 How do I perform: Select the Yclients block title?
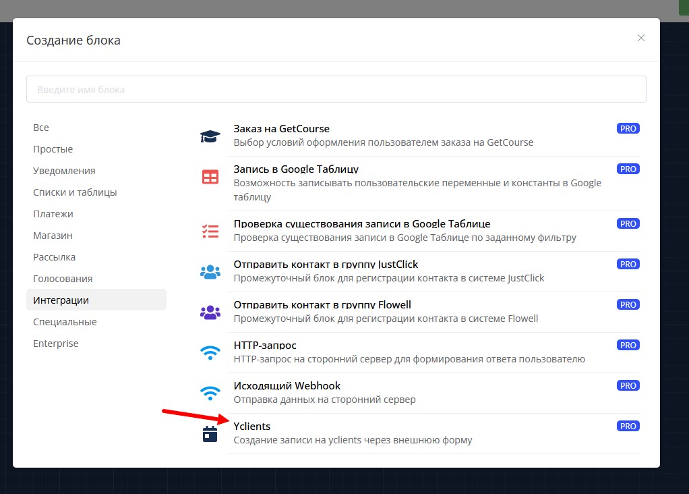(x=251, y=426)
